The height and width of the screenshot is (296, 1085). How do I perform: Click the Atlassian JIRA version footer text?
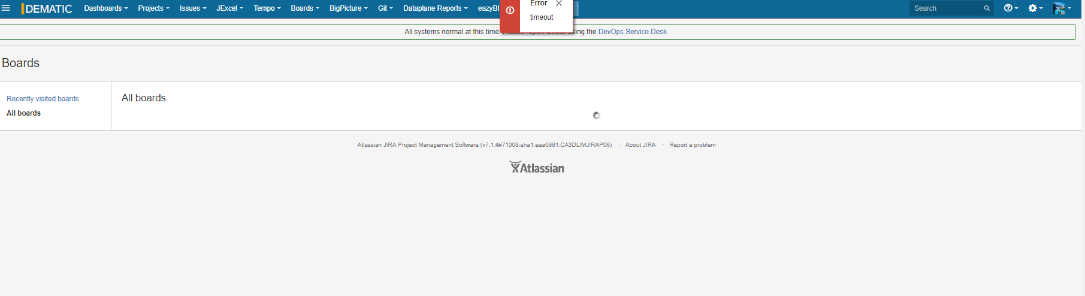484,145
